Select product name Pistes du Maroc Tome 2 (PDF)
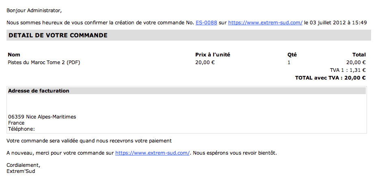This screenshot has height=179, width=380. (44, 63)
